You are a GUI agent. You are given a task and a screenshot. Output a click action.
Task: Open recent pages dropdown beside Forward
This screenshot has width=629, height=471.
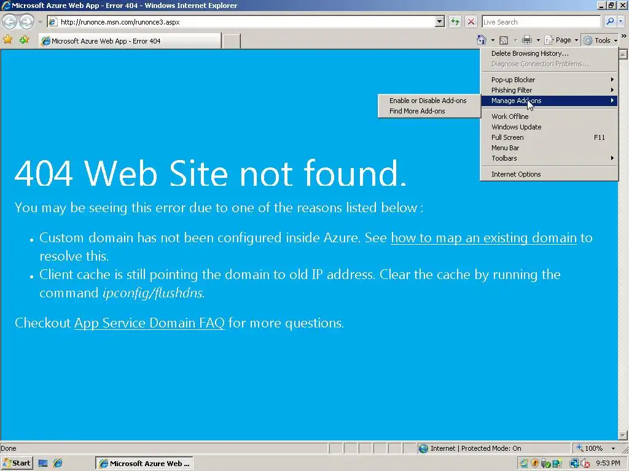40,22
